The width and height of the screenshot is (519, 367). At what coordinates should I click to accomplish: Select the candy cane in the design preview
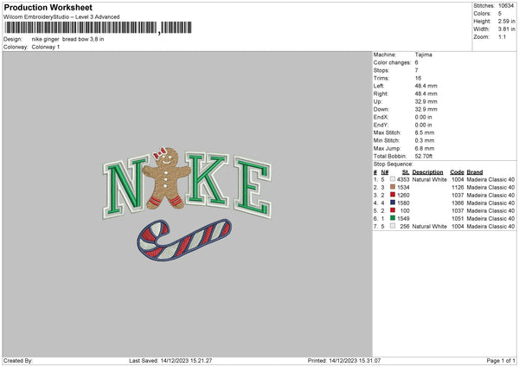[184, 240]
